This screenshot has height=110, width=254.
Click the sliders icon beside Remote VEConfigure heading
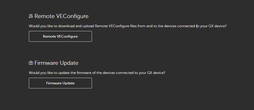point(31,16)
